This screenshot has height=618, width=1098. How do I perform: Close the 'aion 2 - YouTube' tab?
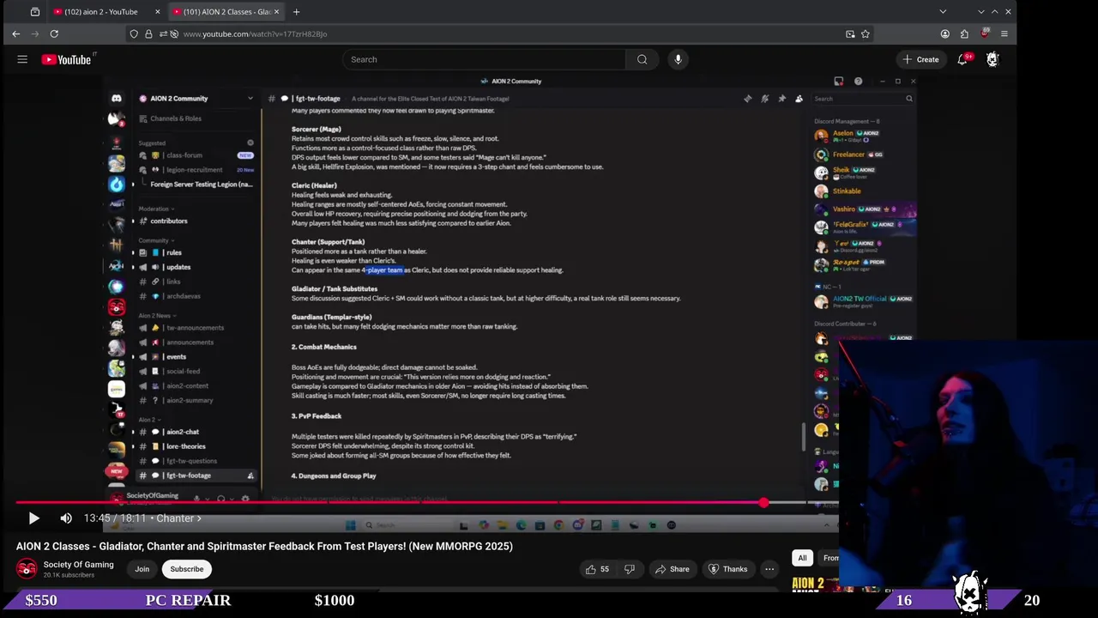157,12
